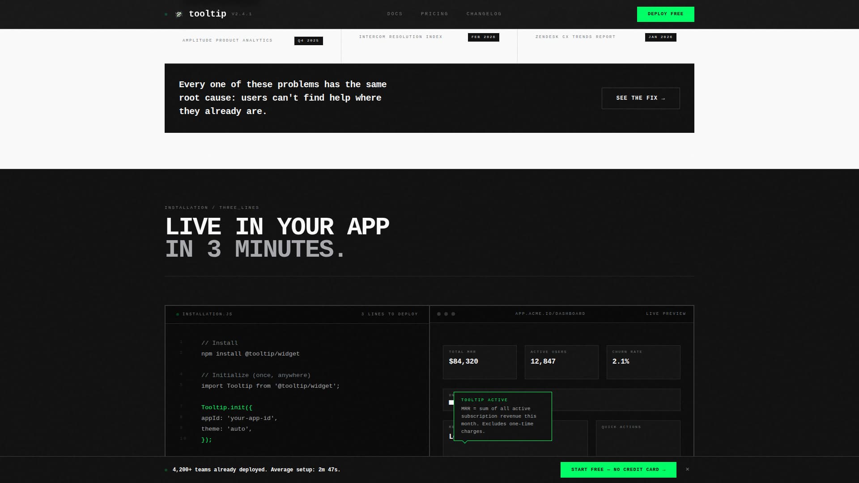Click the Jan 2026 date badge
This screenshot has width=859, height=483.
point(660,37)
